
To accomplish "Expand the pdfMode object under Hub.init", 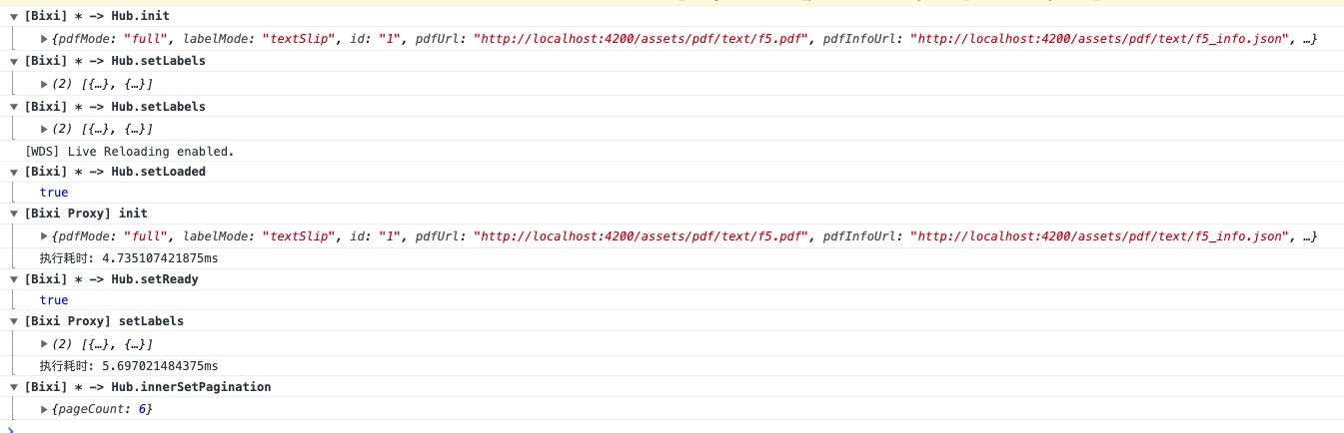I will 45,39.
